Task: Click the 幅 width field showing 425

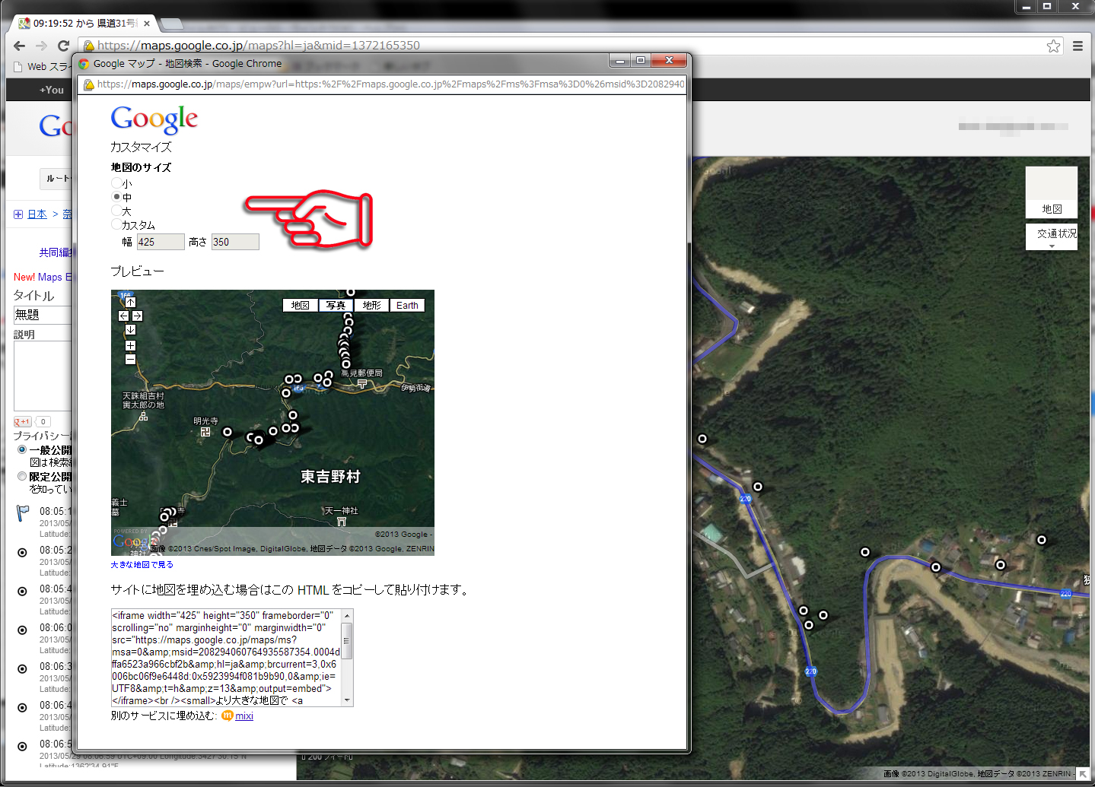Action: 161,242
